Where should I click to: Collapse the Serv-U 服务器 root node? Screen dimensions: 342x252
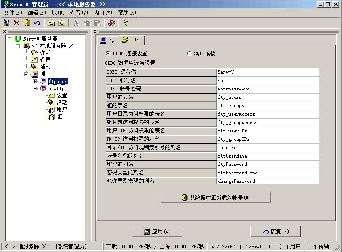[10, 39]
